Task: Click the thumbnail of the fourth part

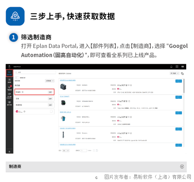Action: tap(63, 135)
